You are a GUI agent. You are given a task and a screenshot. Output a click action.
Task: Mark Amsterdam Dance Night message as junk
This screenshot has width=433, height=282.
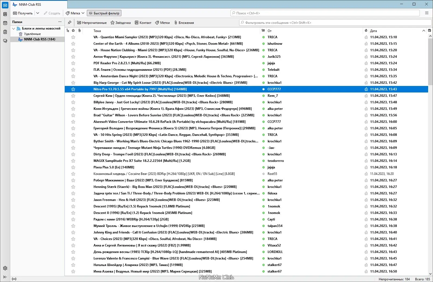[x=366, y=76]
